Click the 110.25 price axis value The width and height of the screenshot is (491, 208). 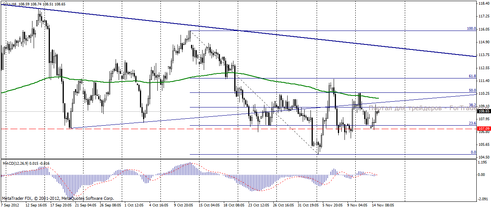tap(483, 93)
